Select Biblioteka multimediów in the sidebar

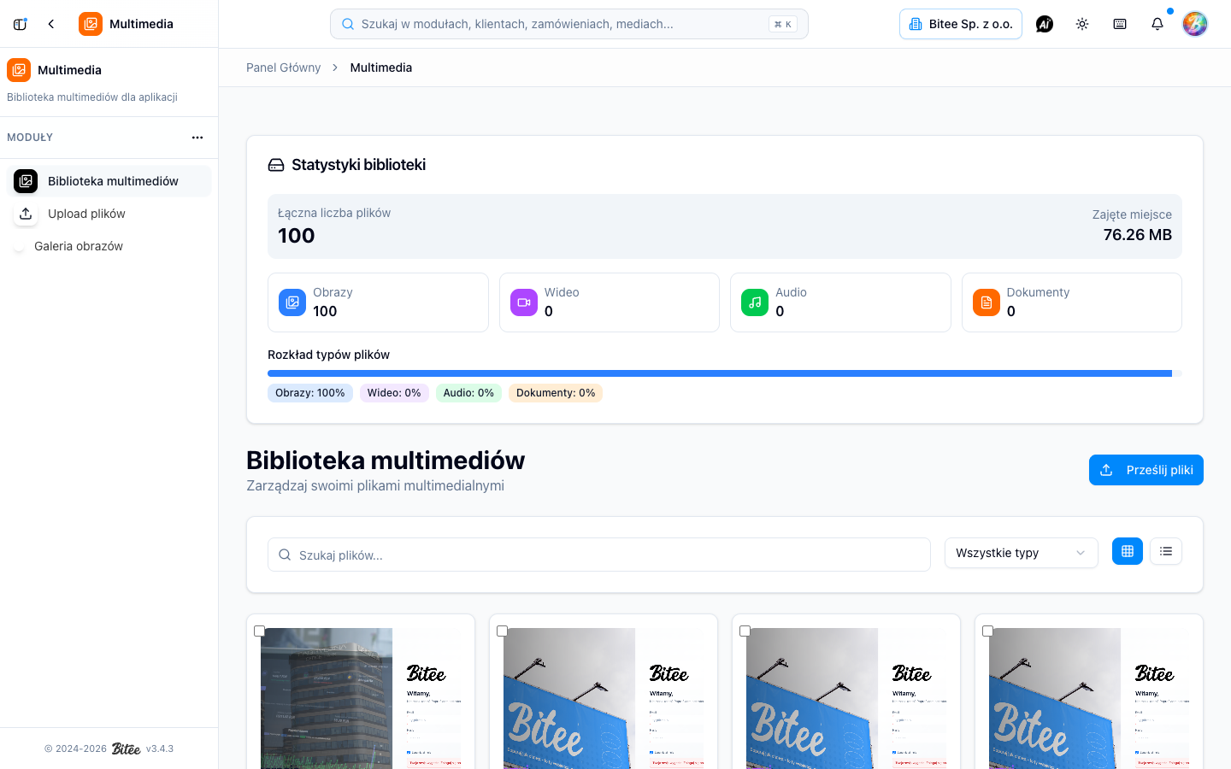(109, 181)
